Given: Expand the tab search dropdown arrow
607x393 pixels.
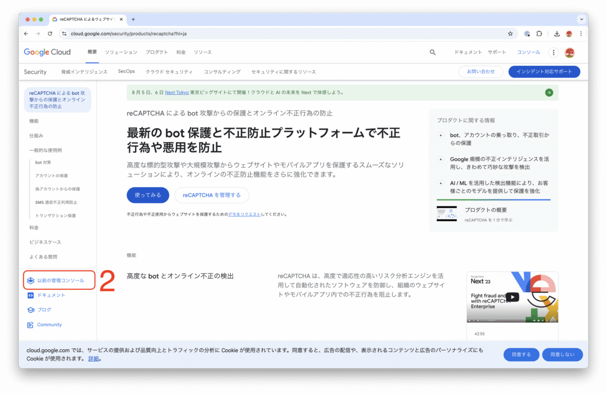Looking at the screenshot, I should (x=581, y=19).
